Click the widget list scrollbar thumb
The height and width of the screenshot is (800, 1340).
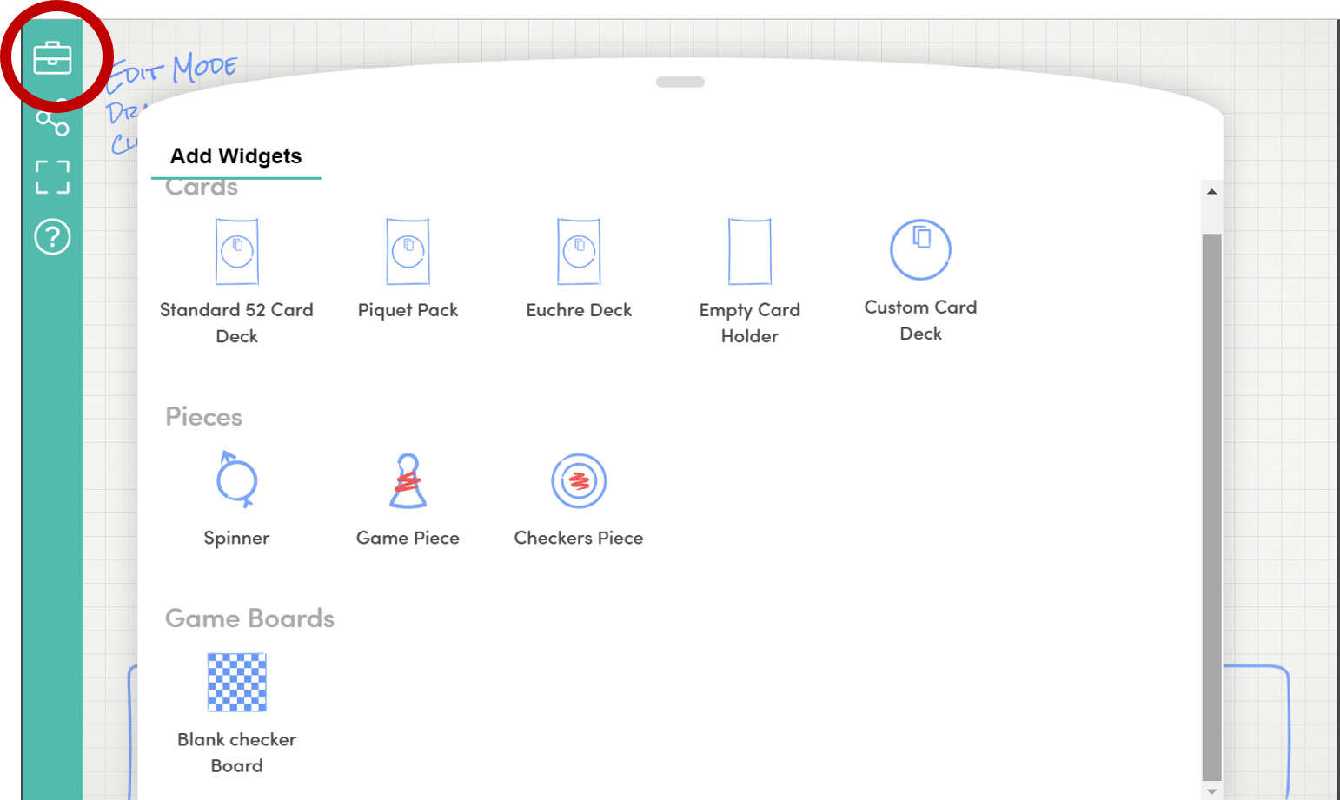tap(1211, 507)
